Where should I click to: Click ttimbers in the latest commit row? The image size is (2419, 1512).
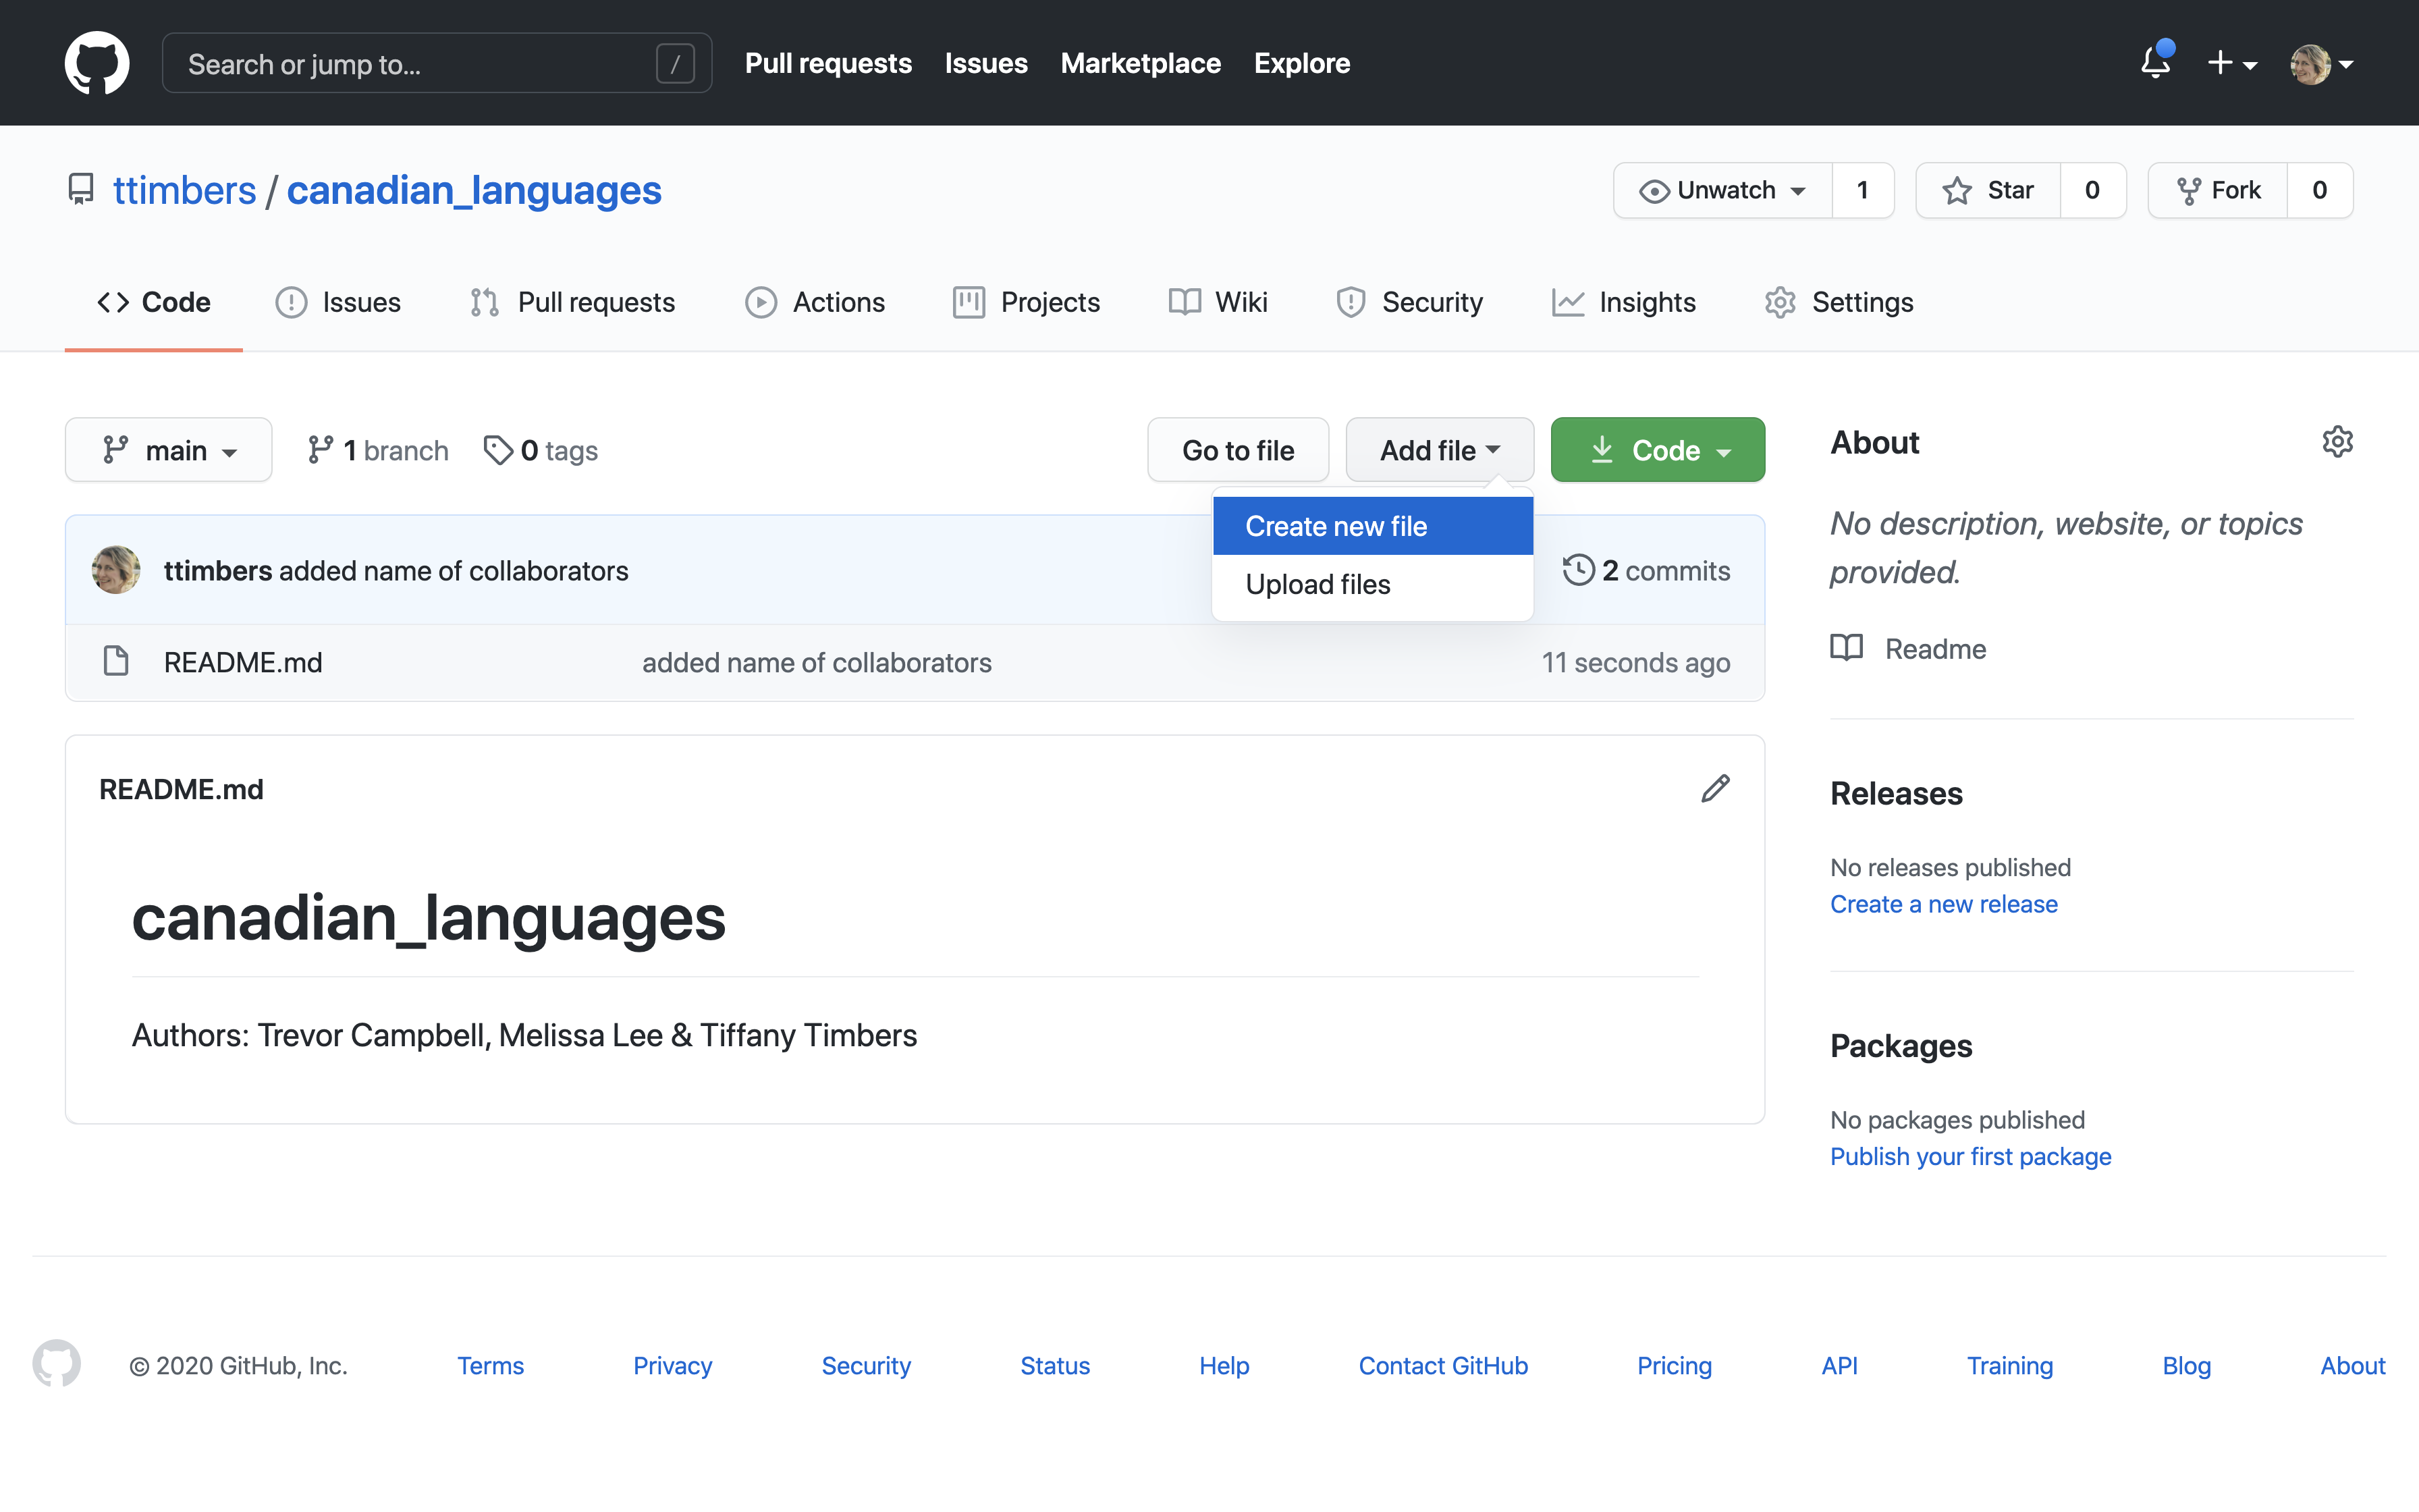point(218,570)
